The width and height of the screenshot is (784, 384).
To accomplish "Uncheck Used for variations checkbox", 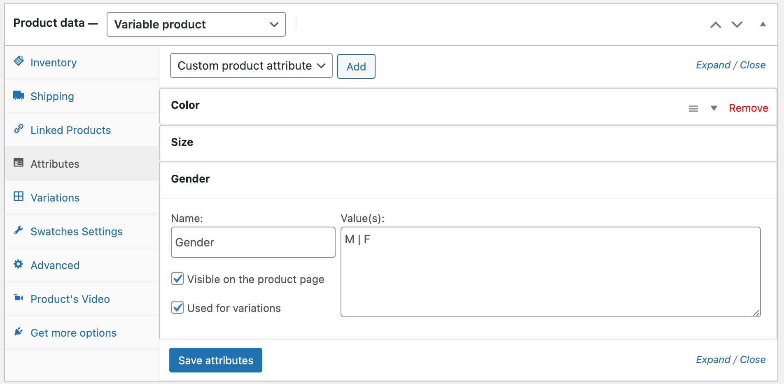I will click(177, 308).
